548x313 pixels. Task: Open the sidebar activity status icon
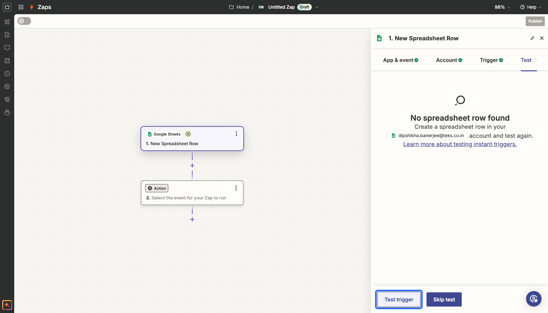7,86
